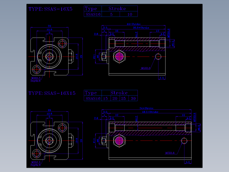Click the SSAS16 cell in the 5/10 stroke table

tap(93, 14)
